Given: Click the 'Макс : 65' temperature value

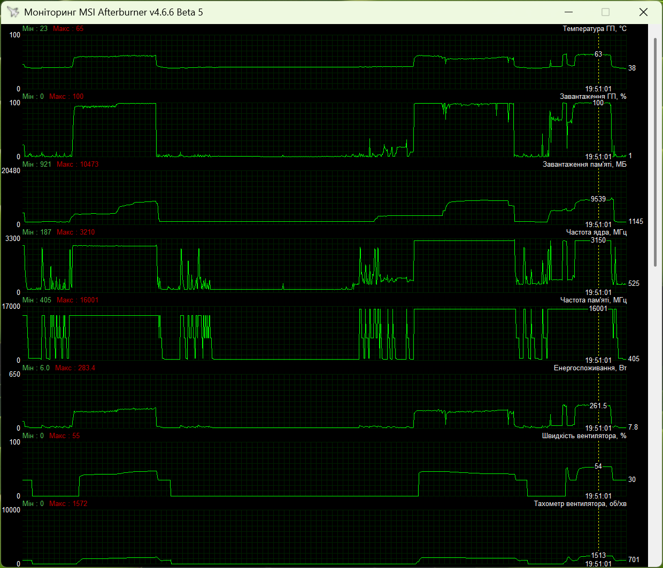Looking at the screenshot, I should [68, 29].
